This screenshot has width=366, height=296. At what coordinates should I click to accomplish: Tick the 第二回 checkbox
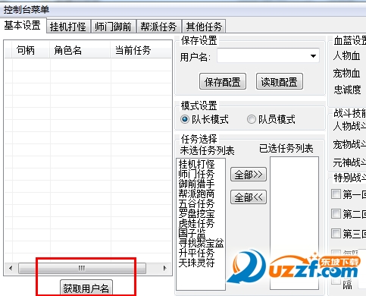[x=336, y=214]
